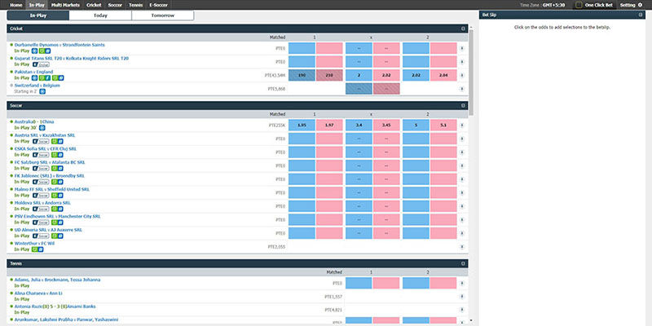
Task: Click the green icon under Winterthur v FC Wil
Action: click(x=34, y=249)
